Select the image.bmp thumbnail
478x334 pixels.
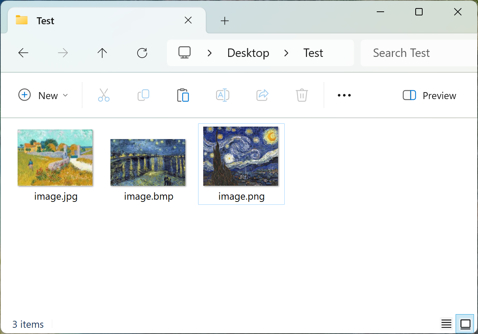click(148, 162)
